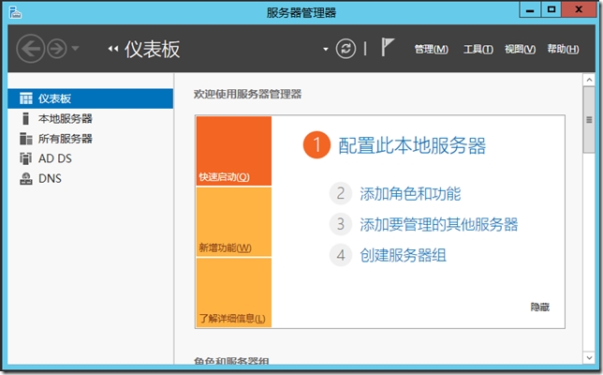The height and width of the screenshot is (375, 603).
Task: Open the 帮助(H) menu
Action: point(563,50)
